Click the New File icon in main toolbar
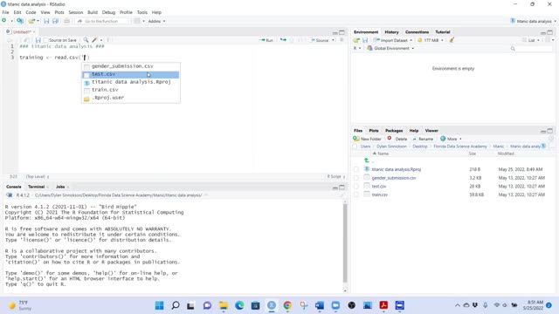The image size is (559, 314). click(x=4, y=21)
